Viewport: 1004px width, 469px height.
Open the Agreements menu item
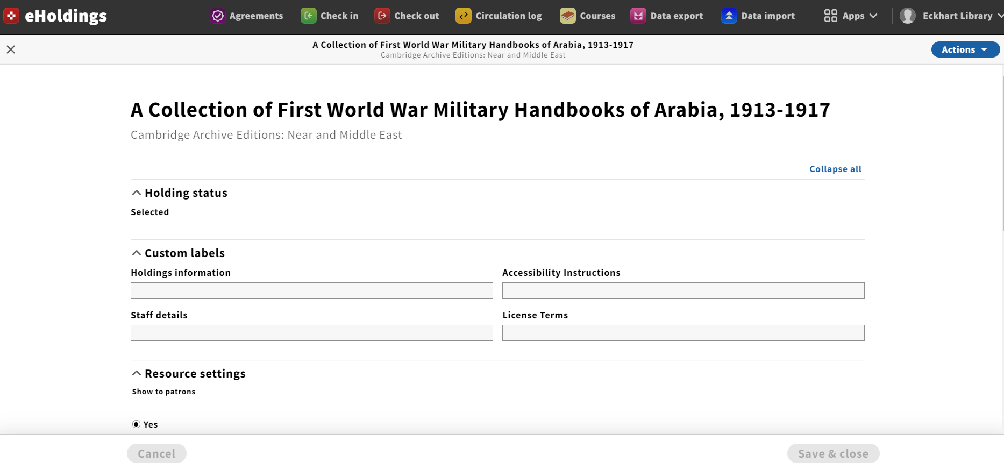(x=247, y=16)
